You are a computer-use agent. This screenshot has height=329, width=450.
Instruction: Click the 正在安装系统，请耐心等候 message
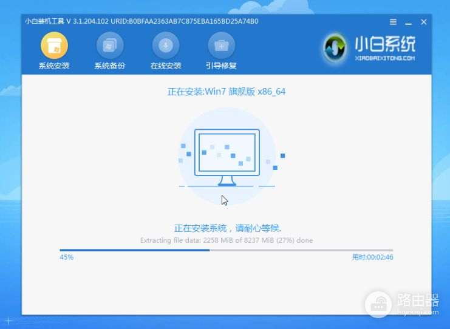(x=228, y=228)
